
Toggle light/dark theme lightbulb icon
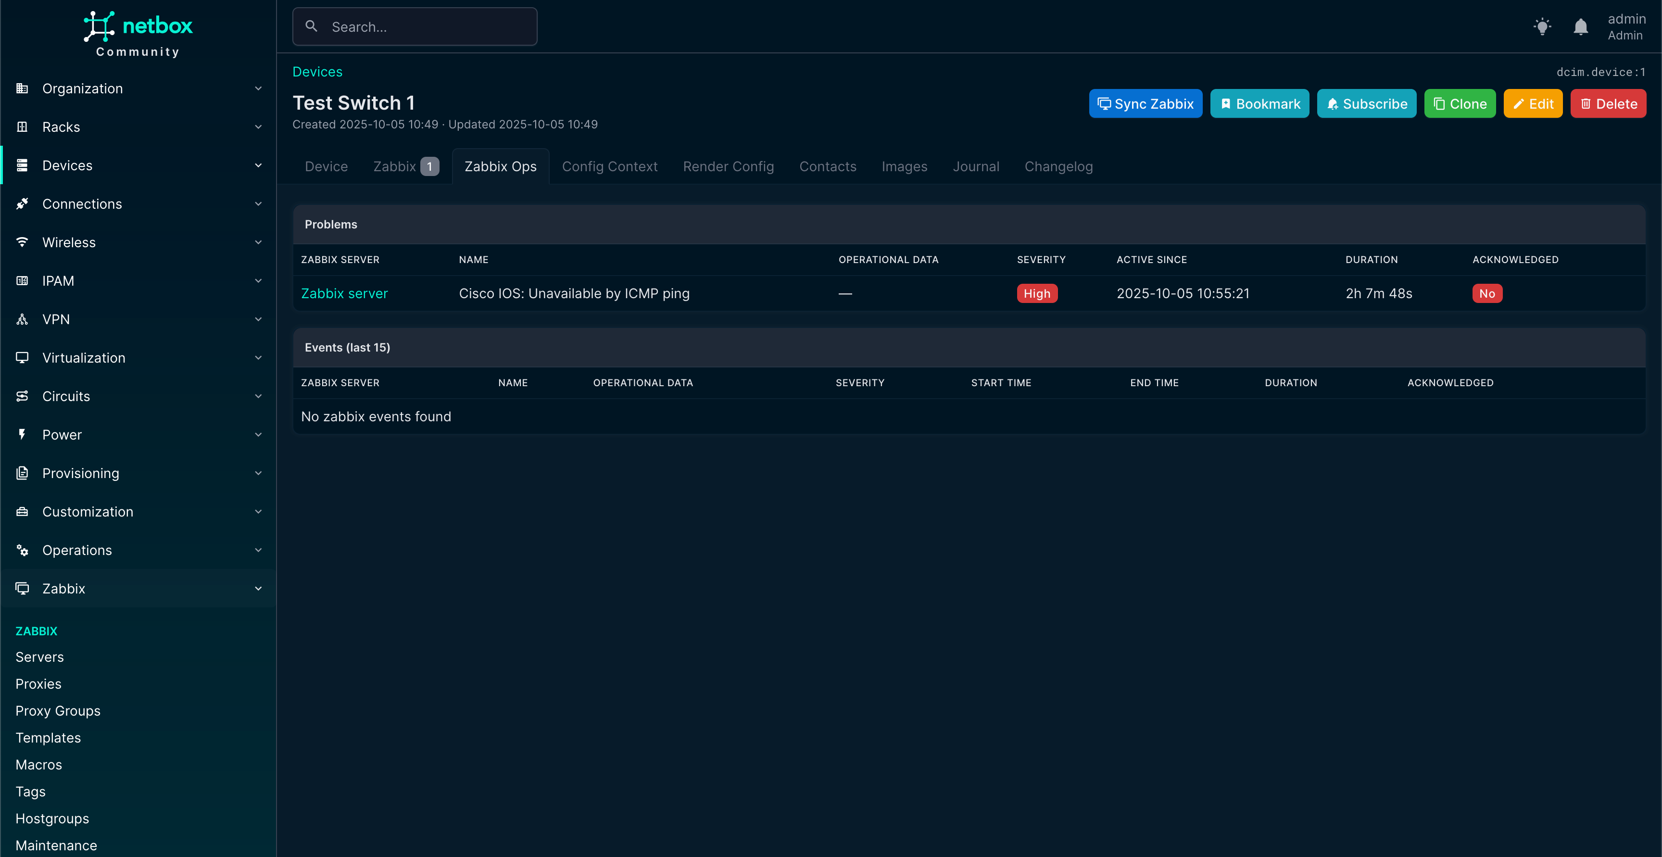click(x=1543, y=26)
